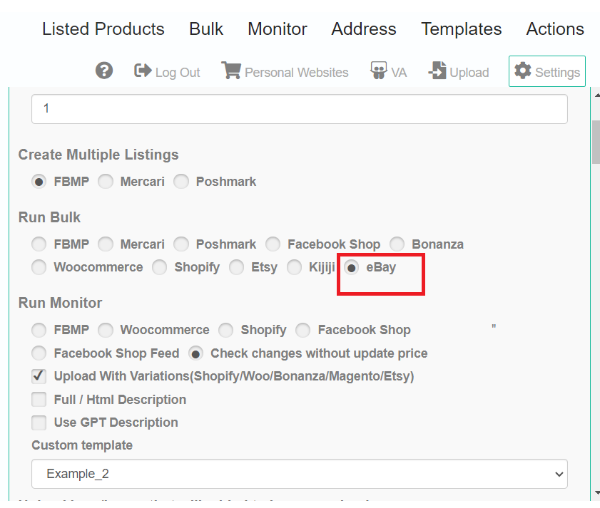Click the Log Out icon

click(x=143, y=71)
